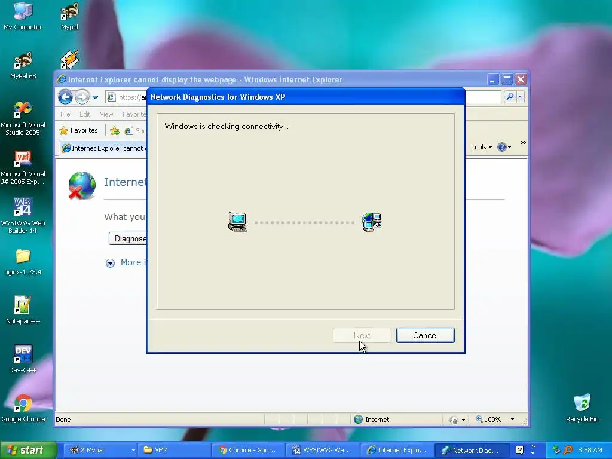
Task: Open the Mypal desktop shortcut
Action: 69,16
